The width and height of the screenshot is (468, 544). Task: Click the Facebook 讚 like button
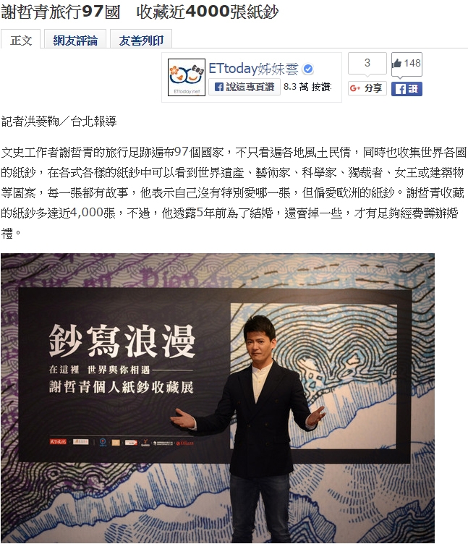click(x=407, y=89)
